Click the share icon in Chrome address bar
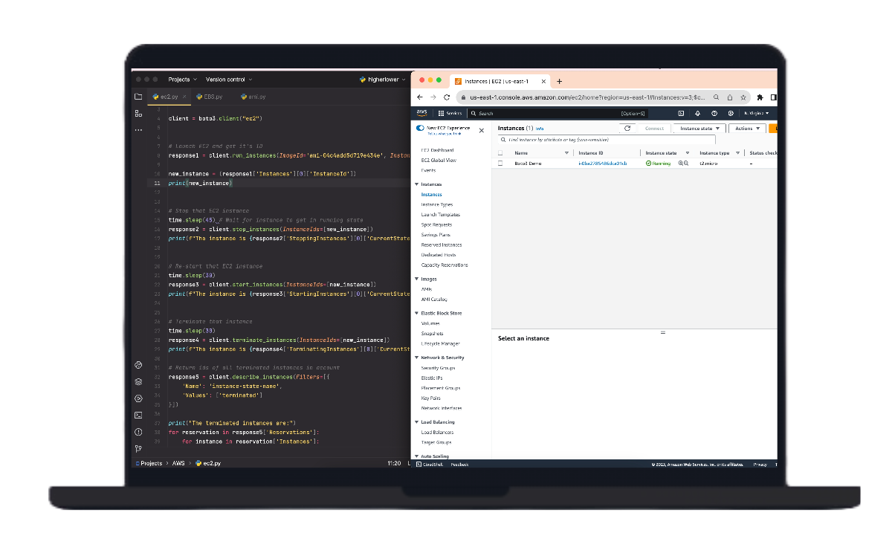Viewport: 892px width, 556px height. coord(730,97)
